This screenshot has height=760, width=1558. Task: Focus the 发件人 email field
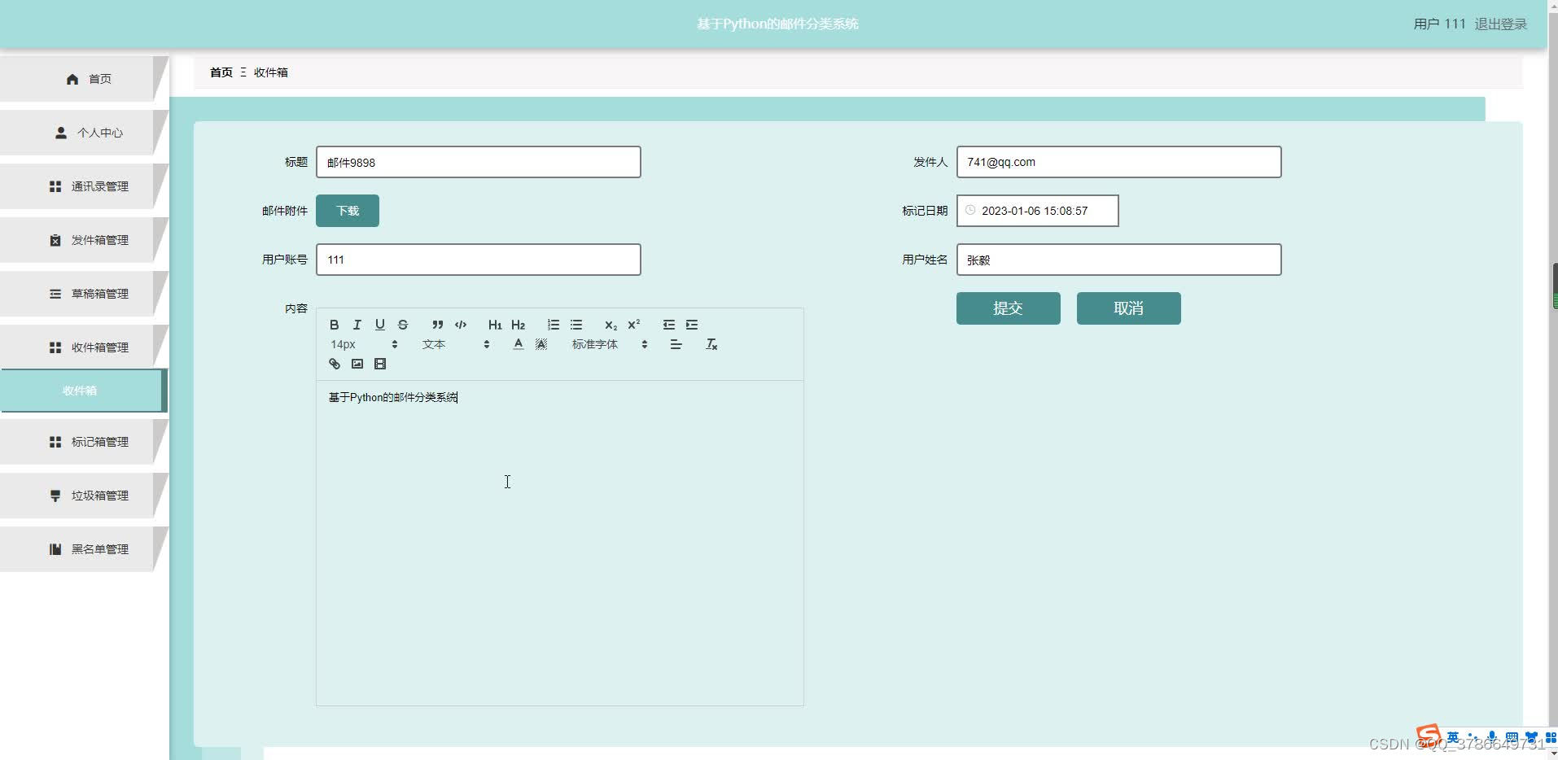click(x=1118, y=162)
